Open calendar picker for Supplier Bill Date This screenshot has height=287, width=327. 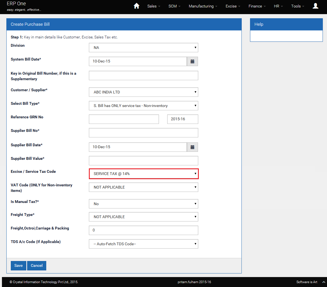click(x=192, y=147)
